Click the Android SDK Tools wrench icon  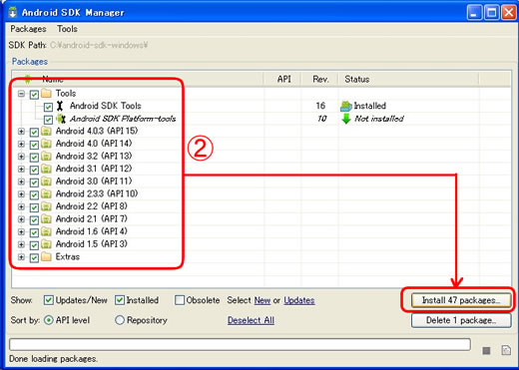[60, 106]
